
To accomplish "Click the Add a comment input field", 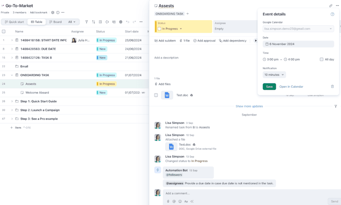I will click(239, 193).
